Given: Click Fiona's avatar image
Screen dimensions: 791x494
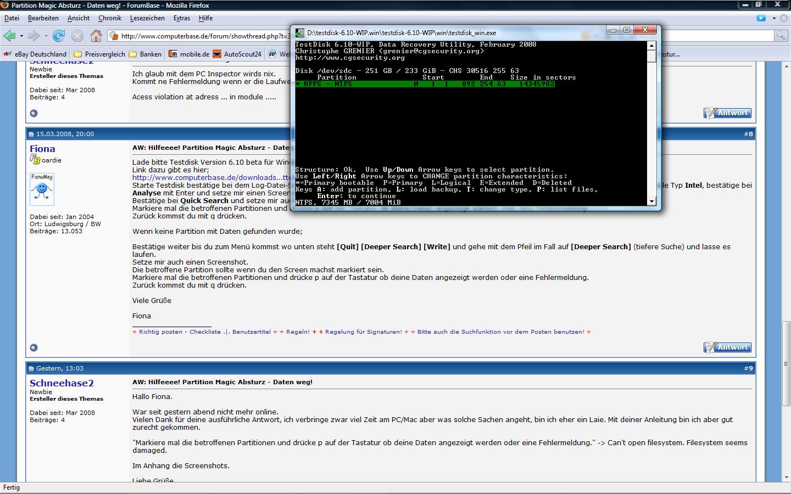Looking at the screenshot, I should tap(42, 189).
